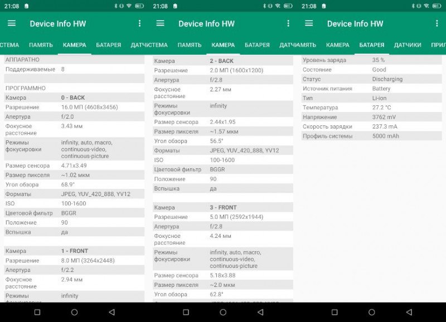This screenshot has width=446, height=322.
Task: Select the '3 - FRONT' camera heading
Action: (224, 207)
